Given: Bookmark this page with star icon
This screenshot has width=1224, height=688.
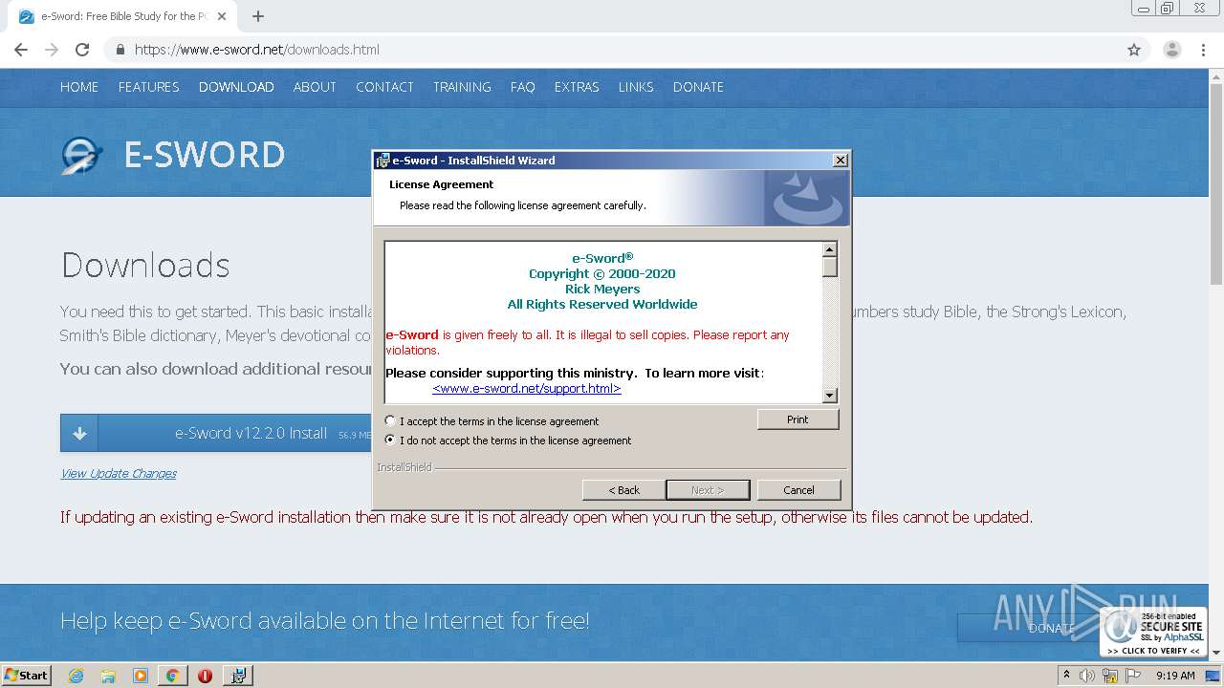Looking at the screenshot, I should [1134, 50].
